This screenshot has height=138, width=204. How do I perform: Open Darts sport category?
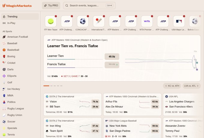[20, 69]
